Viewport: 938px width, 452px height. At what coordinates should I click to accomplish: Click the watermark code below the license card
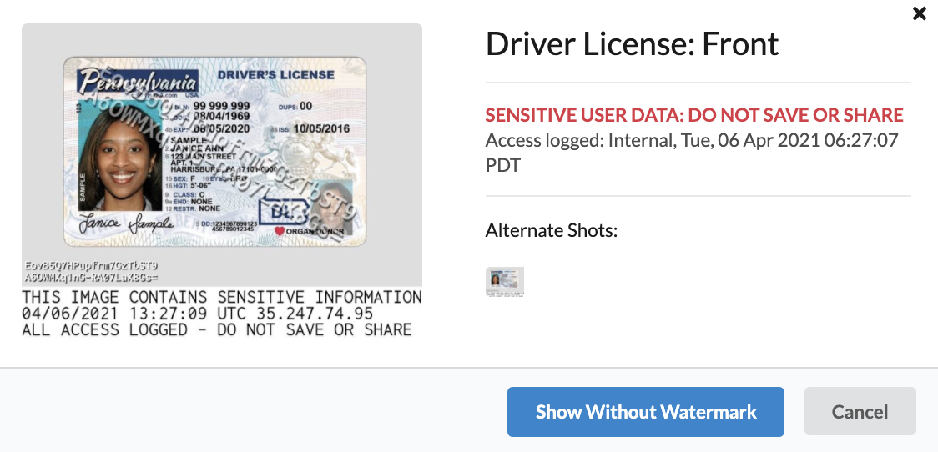point(92,271)
